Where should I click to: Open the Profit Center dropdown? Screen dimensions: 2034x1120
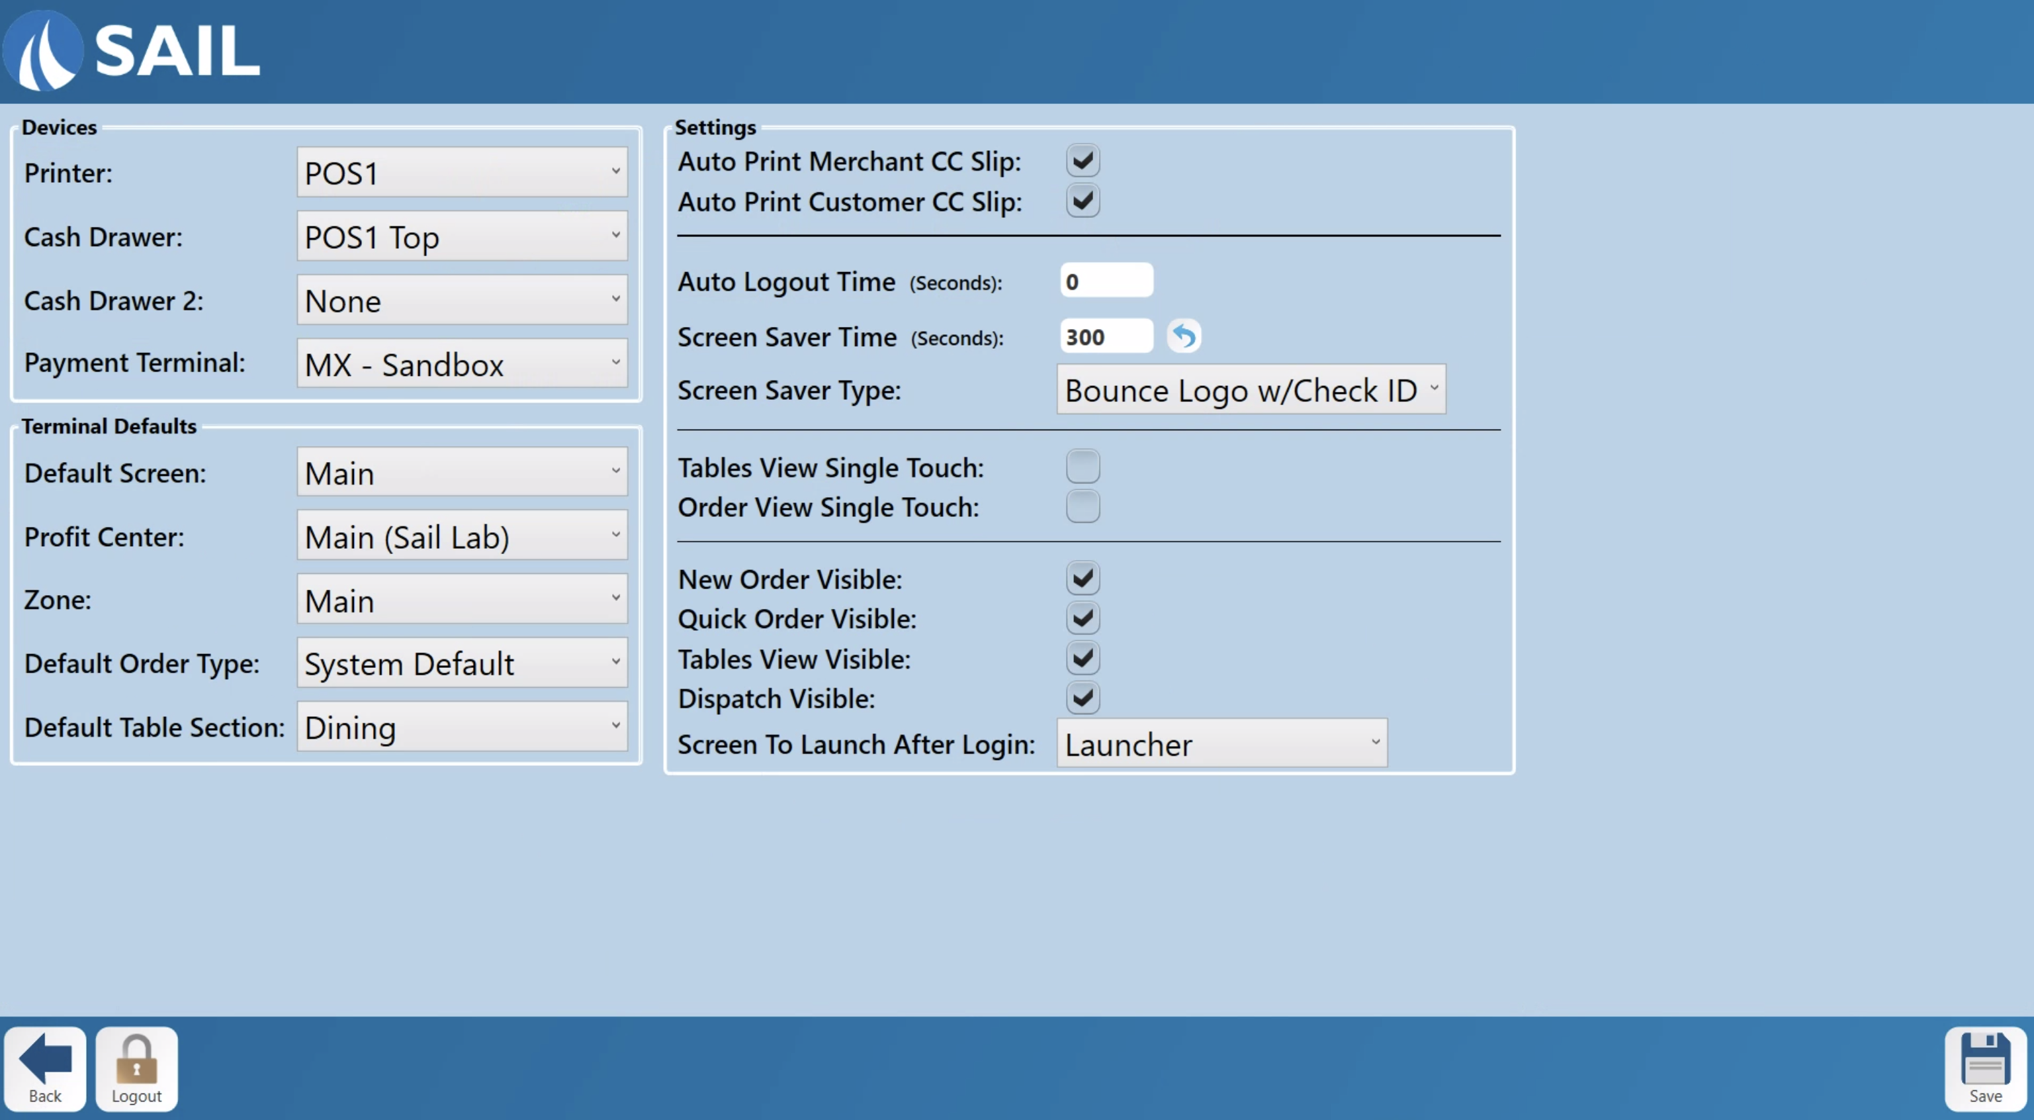pyautogui.click(x=462, y=536)
